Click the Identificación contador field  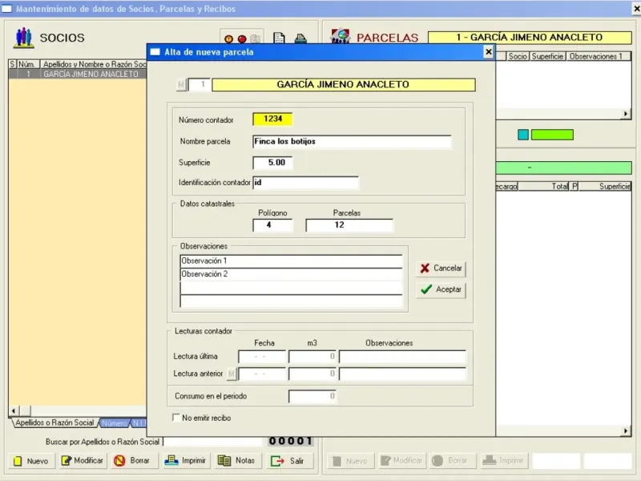click(x=306, y=183)
